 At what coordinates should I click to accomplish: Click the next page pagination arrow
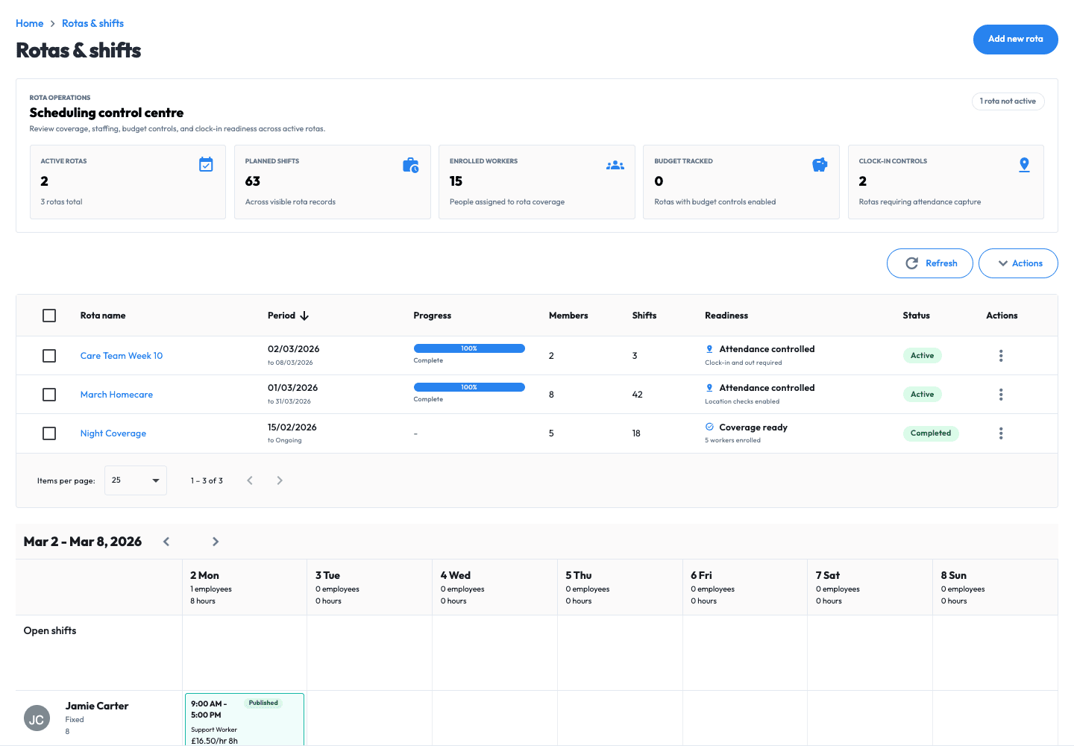[x=280, y=480]
